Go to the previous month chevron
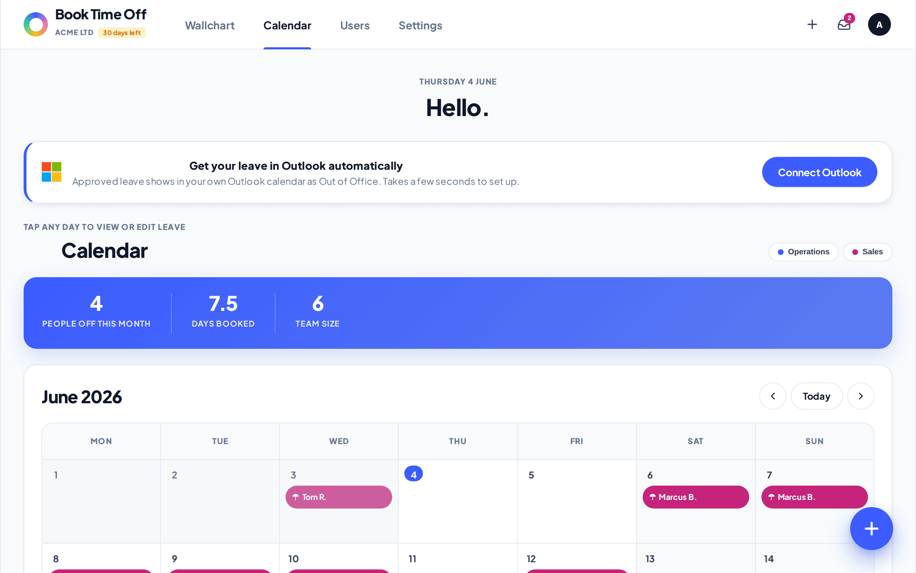This screenshot has width=916, height=573. click(x=773, y=396)
